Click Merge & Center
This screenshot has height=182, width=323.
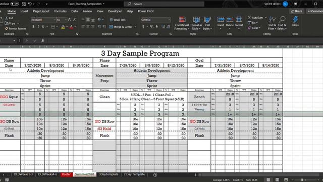coord(121,27)
